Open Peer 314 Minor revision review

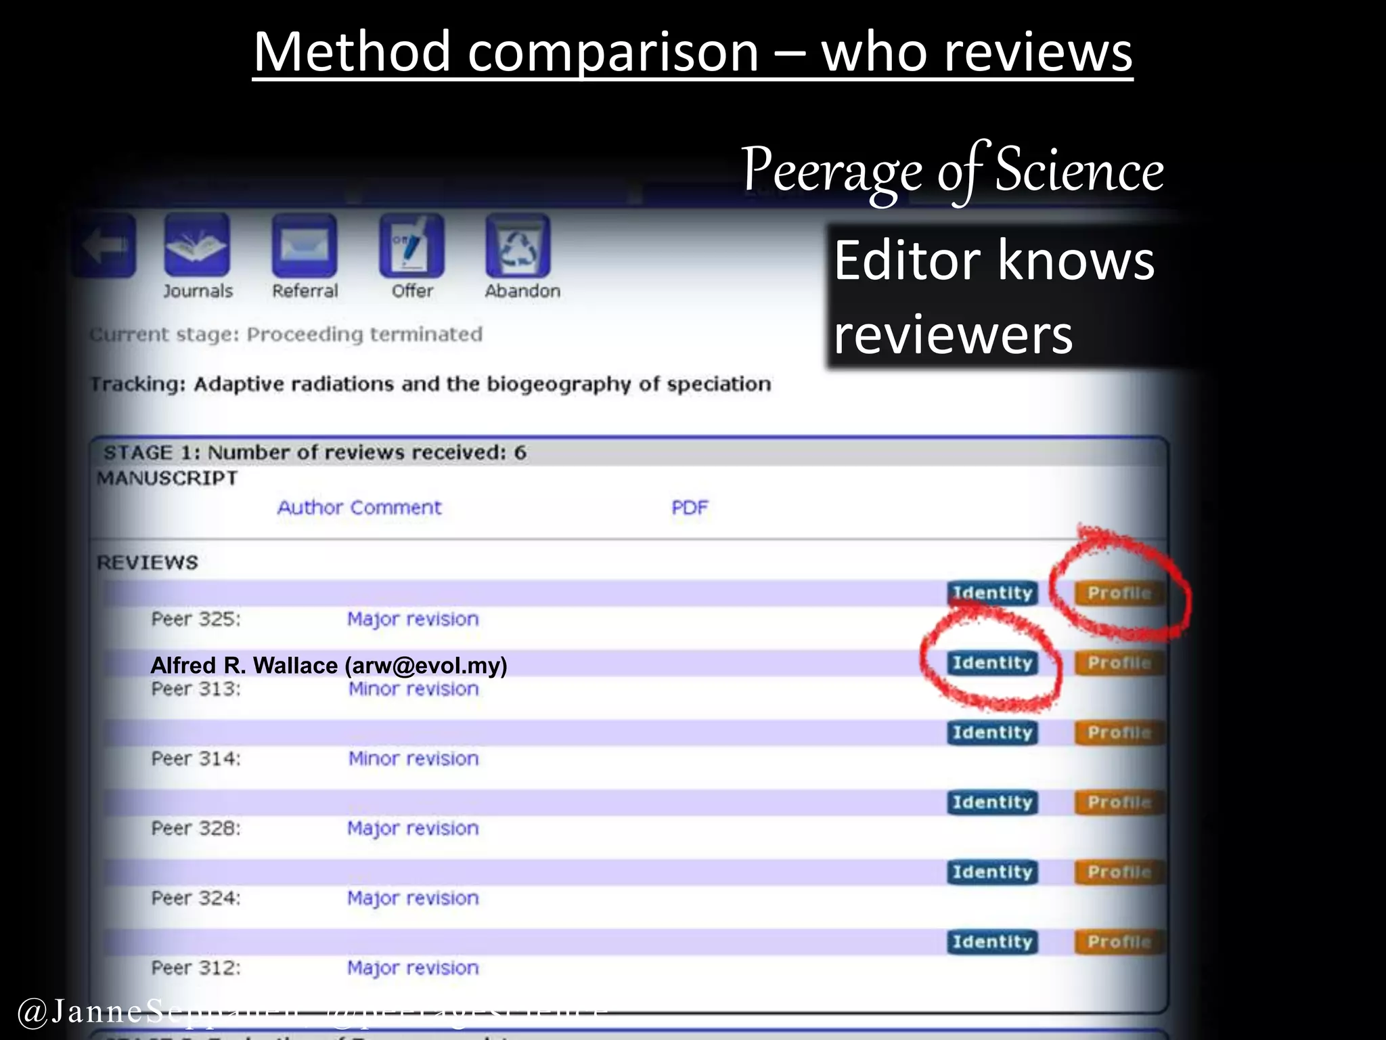click(x=413, y=758)
